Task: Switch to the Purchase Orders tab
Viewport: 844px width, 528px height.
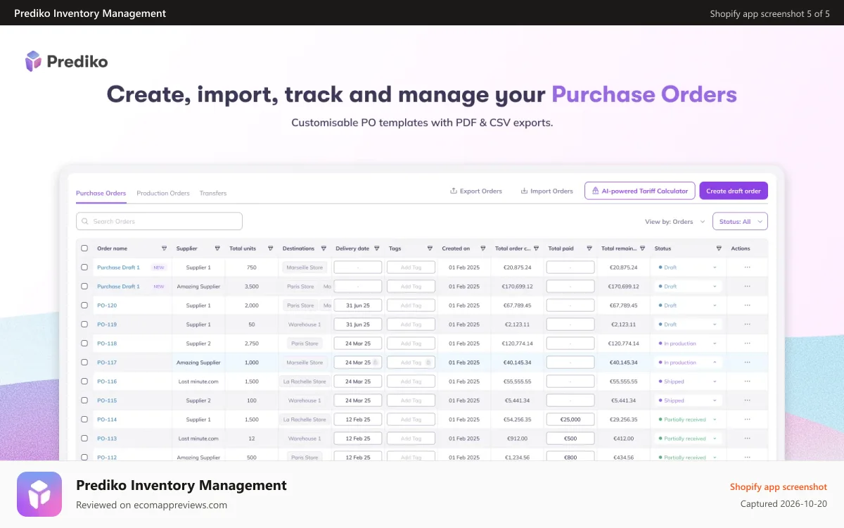Action: click(x=101, y=193)
